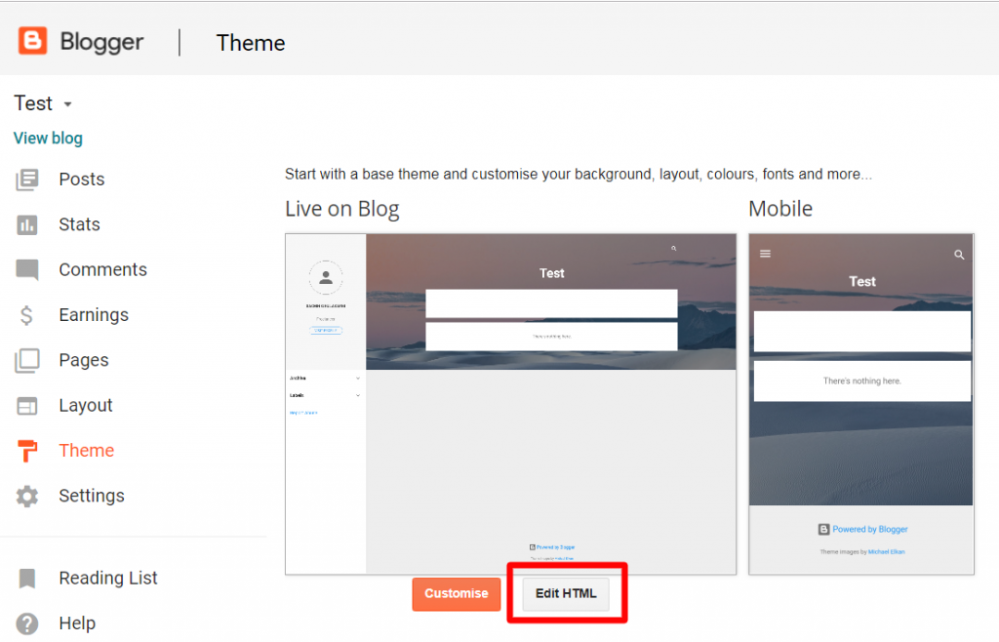Select Pages in the sidebar

[84, 360]
